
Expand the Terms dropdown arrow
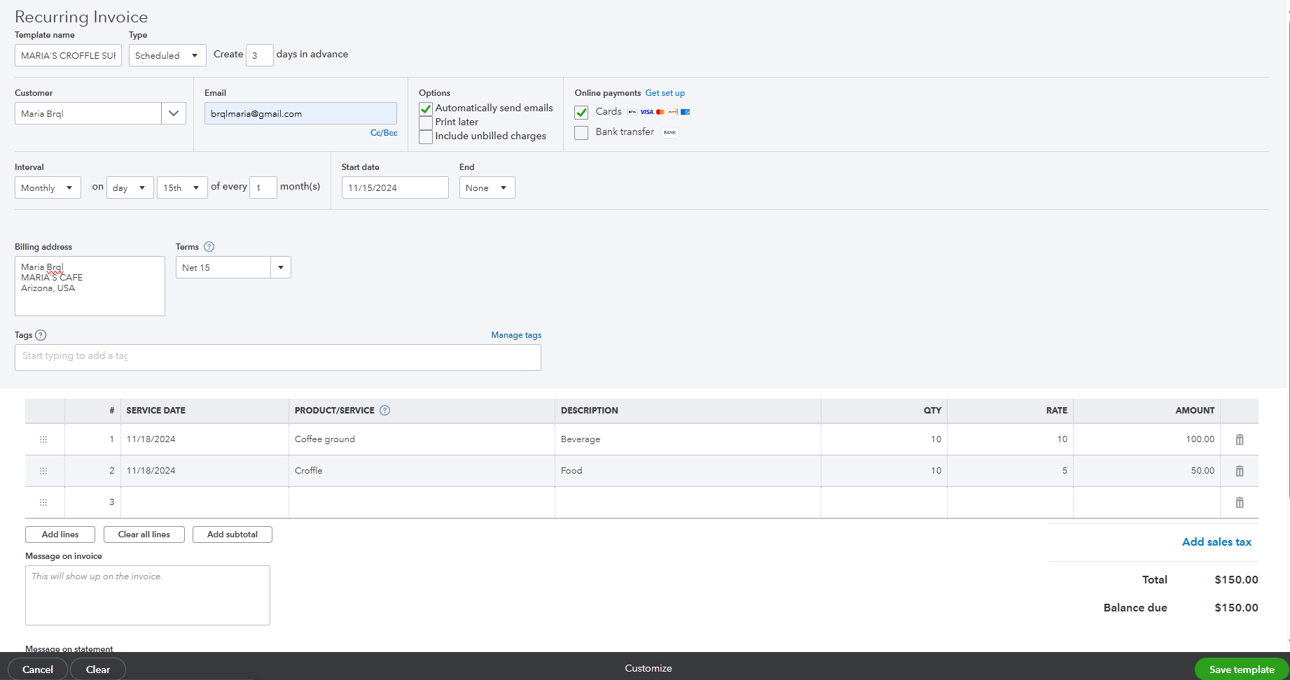click(281, 267)
